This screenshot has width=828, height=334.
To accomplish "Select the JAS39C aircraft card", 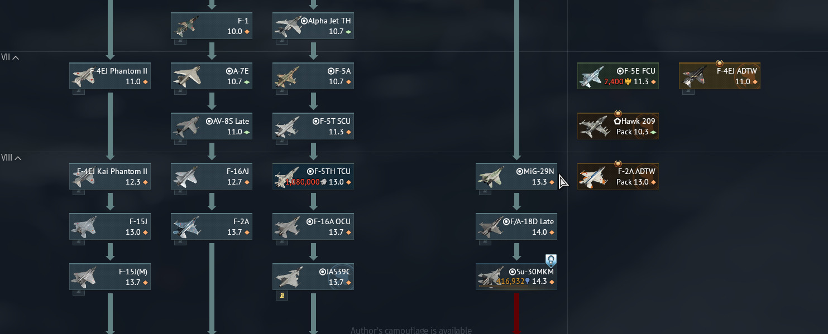I will coord(313,277).
